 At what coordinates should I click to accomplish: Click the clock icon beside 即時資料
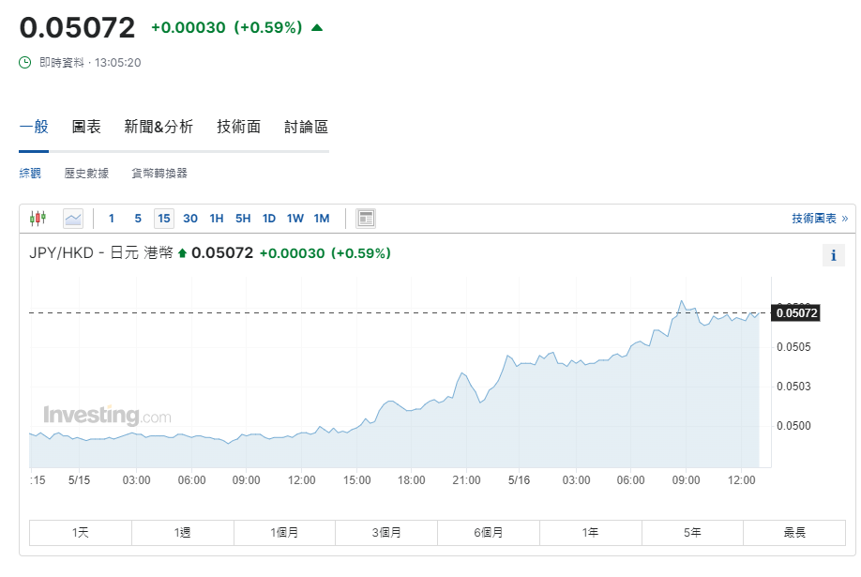[x=23, y=63]
